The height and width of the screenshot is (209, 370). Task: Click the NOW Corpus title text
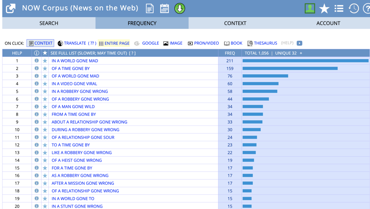point(80,8)
